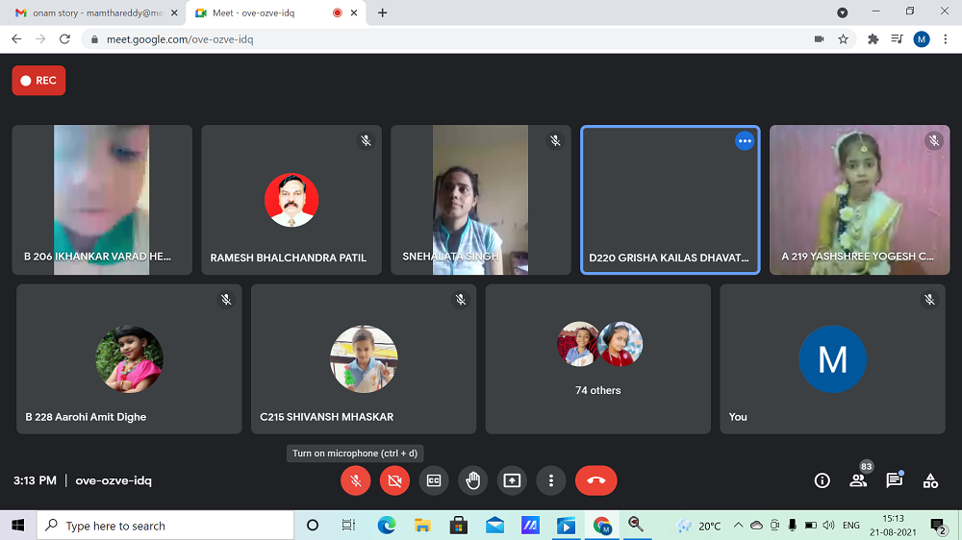Open options on D220 Grisha Kailas tile
Image resolution: width=962 pixels, height=540 pixels.
coord(744,141)
